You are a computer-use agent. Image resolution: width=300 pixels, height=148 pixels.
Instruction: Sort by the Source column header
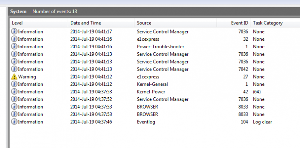tap(176, 23)
